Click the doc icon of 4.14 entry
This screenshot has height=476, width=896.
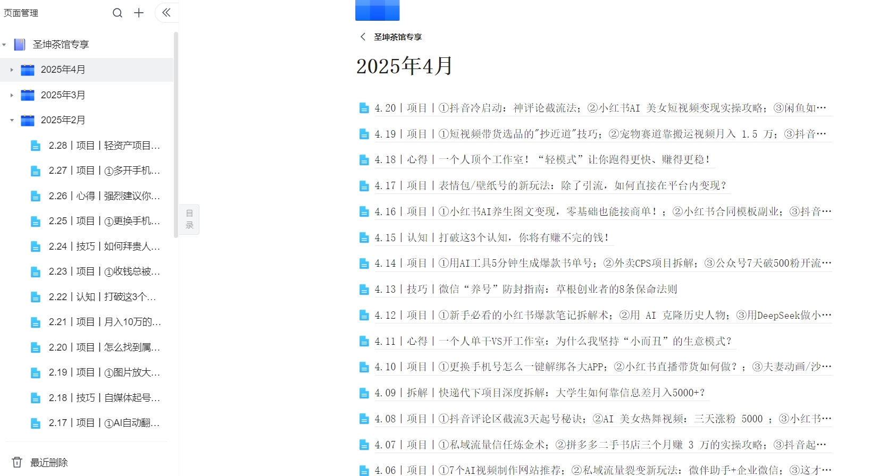[x=364, y=263]
